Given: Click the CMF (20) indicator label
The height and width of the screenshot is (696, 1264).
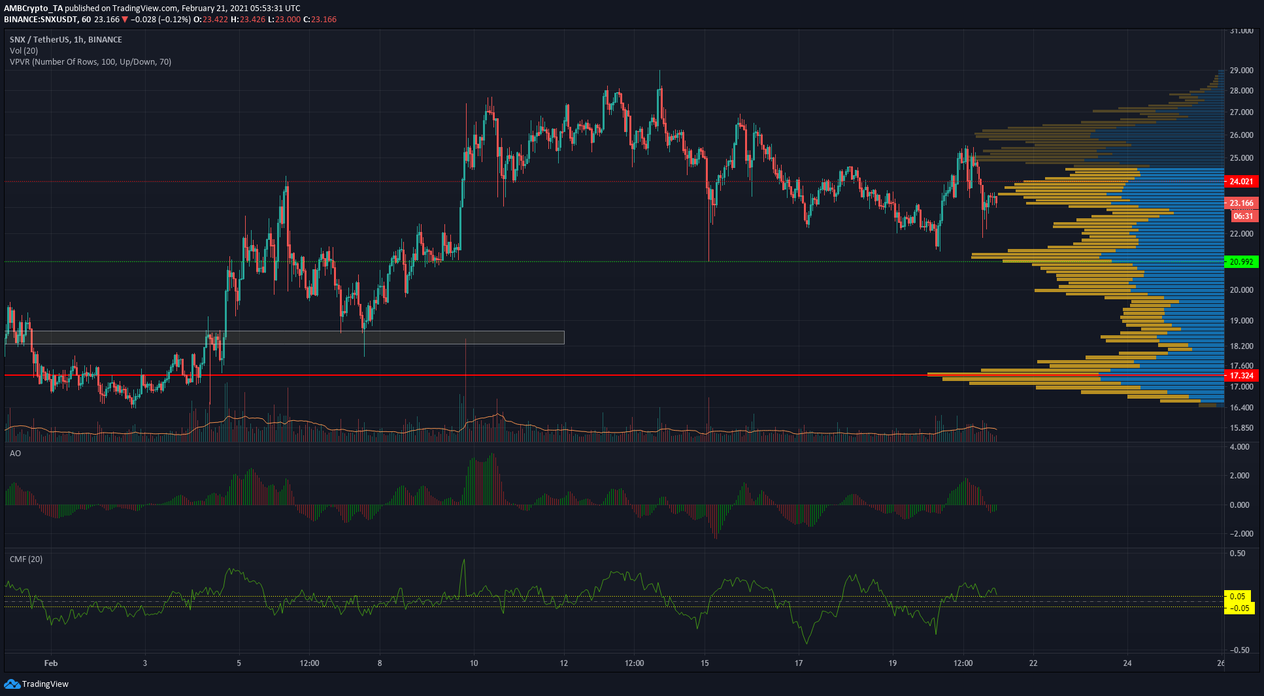Looking at the screenshot, I should point(26,559).
